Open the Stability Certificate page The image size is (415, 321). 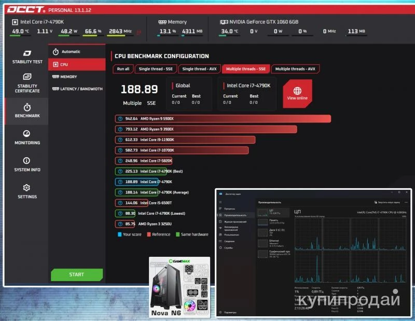point(27,84)
